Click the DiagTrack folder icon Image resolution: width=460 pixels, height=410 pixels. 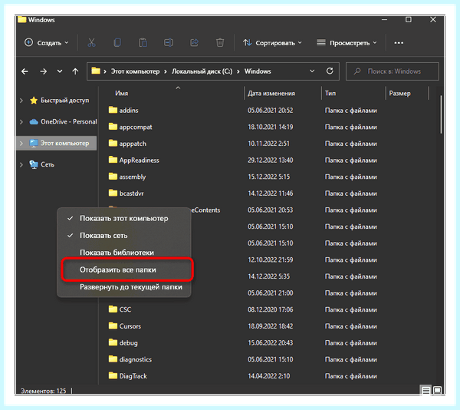point(113,375)
